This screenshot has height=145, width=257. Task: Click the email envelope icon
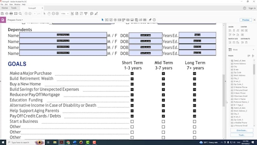point(16,14)
